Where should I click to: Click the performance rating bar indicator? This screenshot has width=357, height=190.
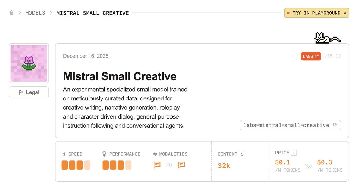(117, 165)
